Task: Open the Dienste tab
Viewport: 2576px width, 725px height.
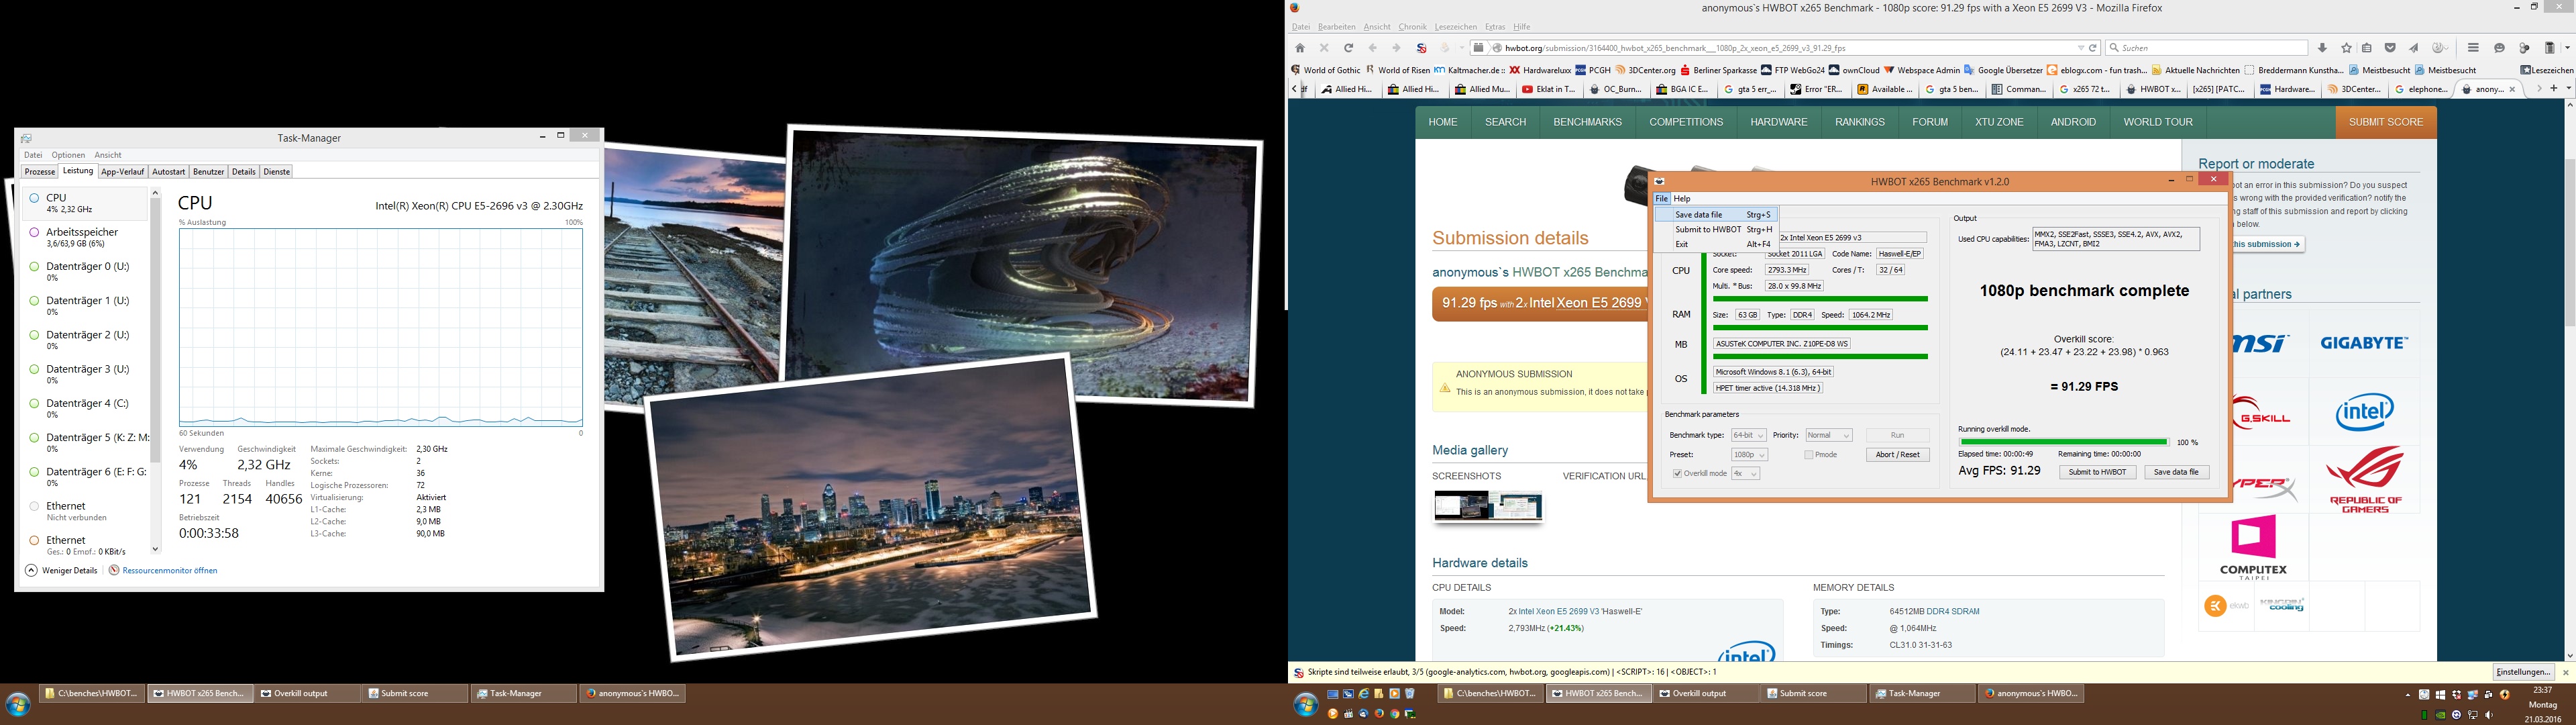Action: coord(277,173)
